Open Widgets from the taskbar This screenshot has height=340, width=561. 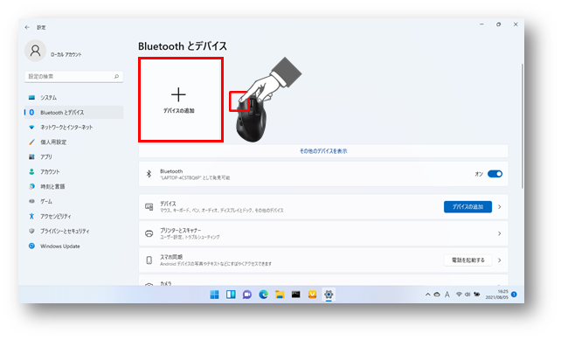pyautogui.click(x=231, y=295)
